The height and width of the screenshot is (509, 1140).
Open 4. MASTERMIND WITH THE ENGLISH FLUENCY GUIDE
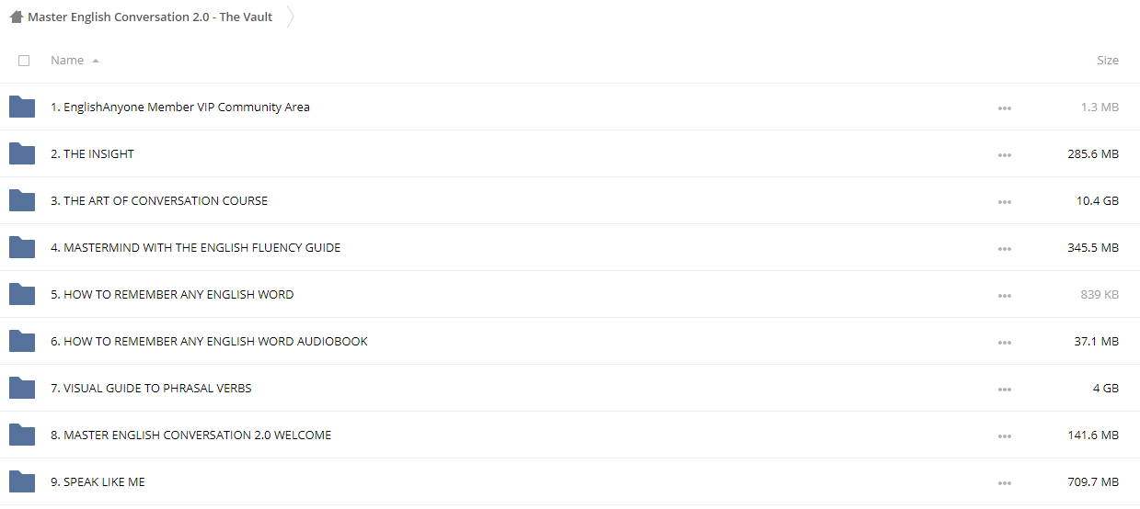click(x=195, y=247)
